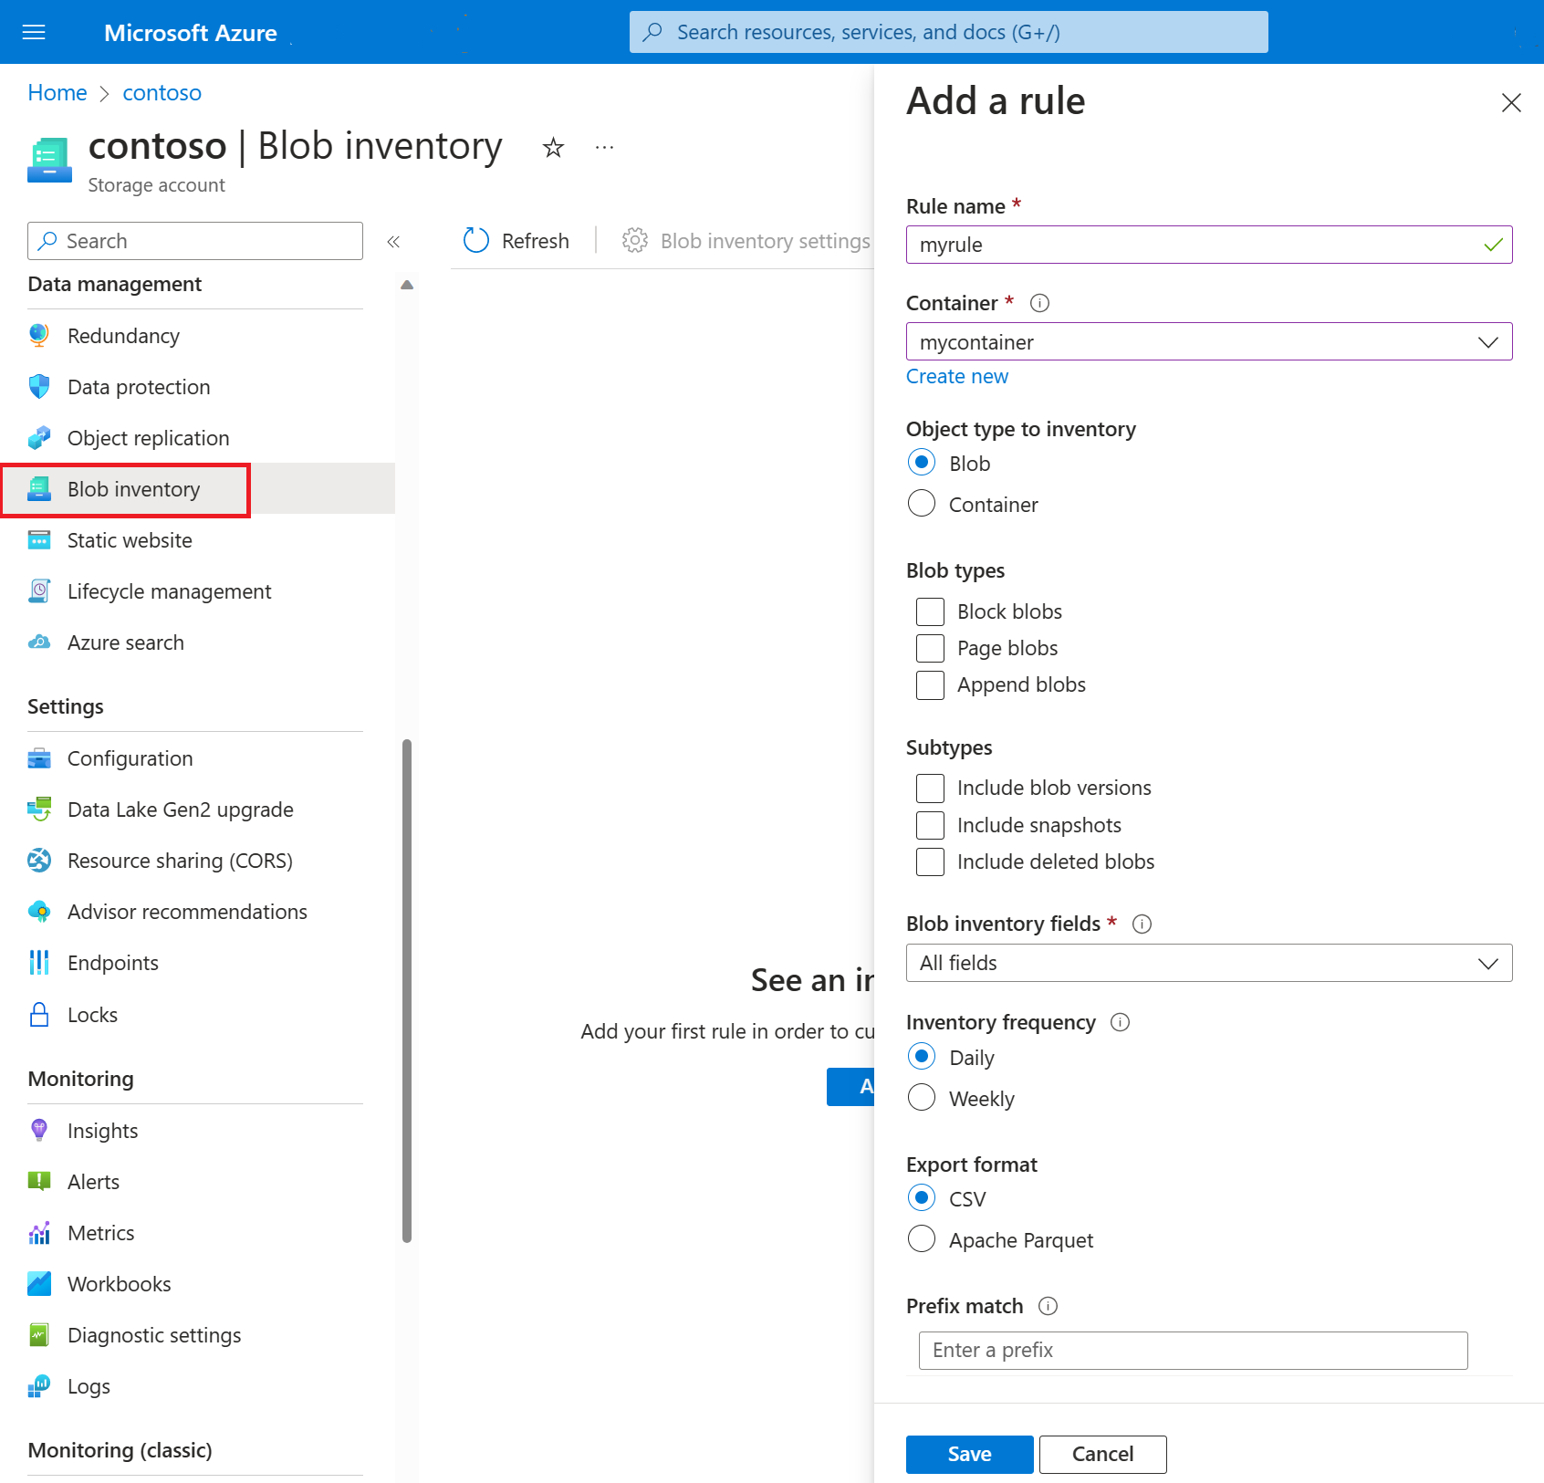Open Insights under Monitoring
This screenshot has width=1544, height=1483.
102,1130
